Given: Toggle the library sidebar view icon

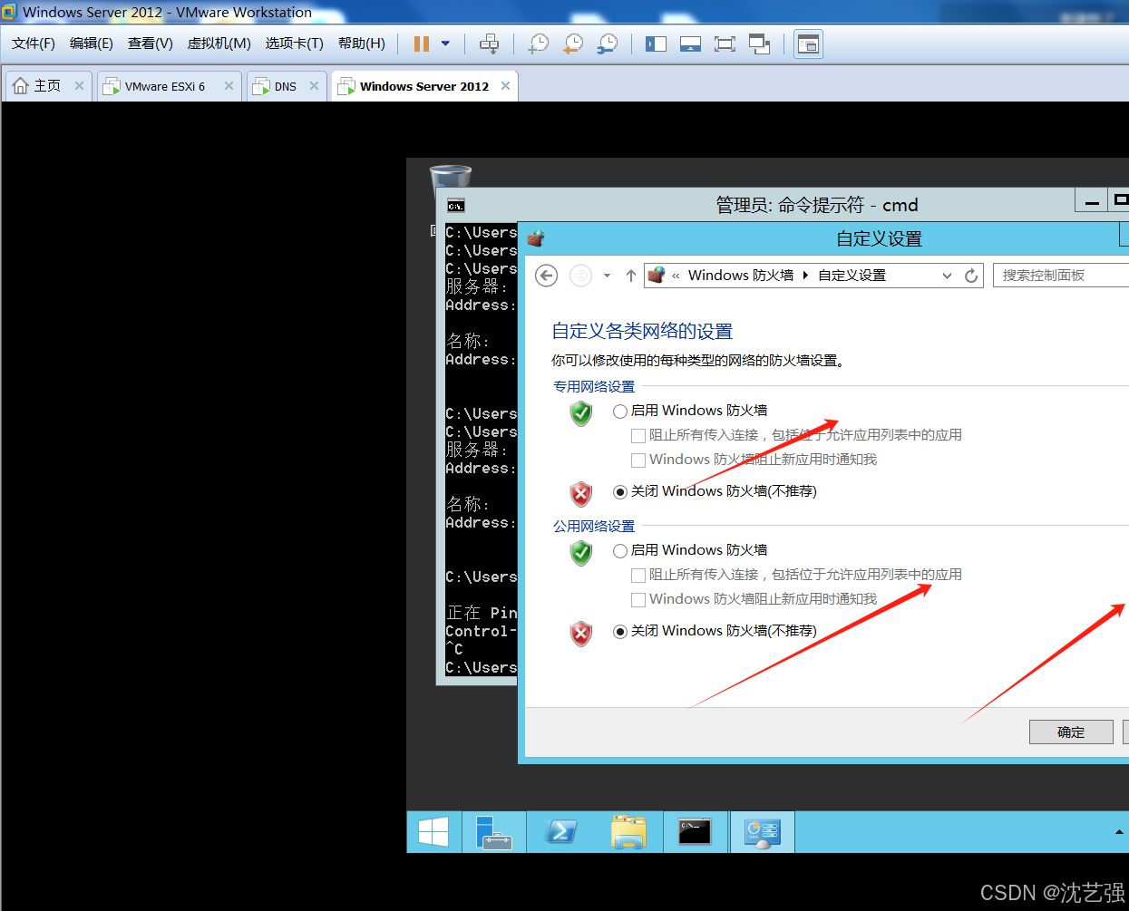Looking at the screenshot, I should 656,44.
